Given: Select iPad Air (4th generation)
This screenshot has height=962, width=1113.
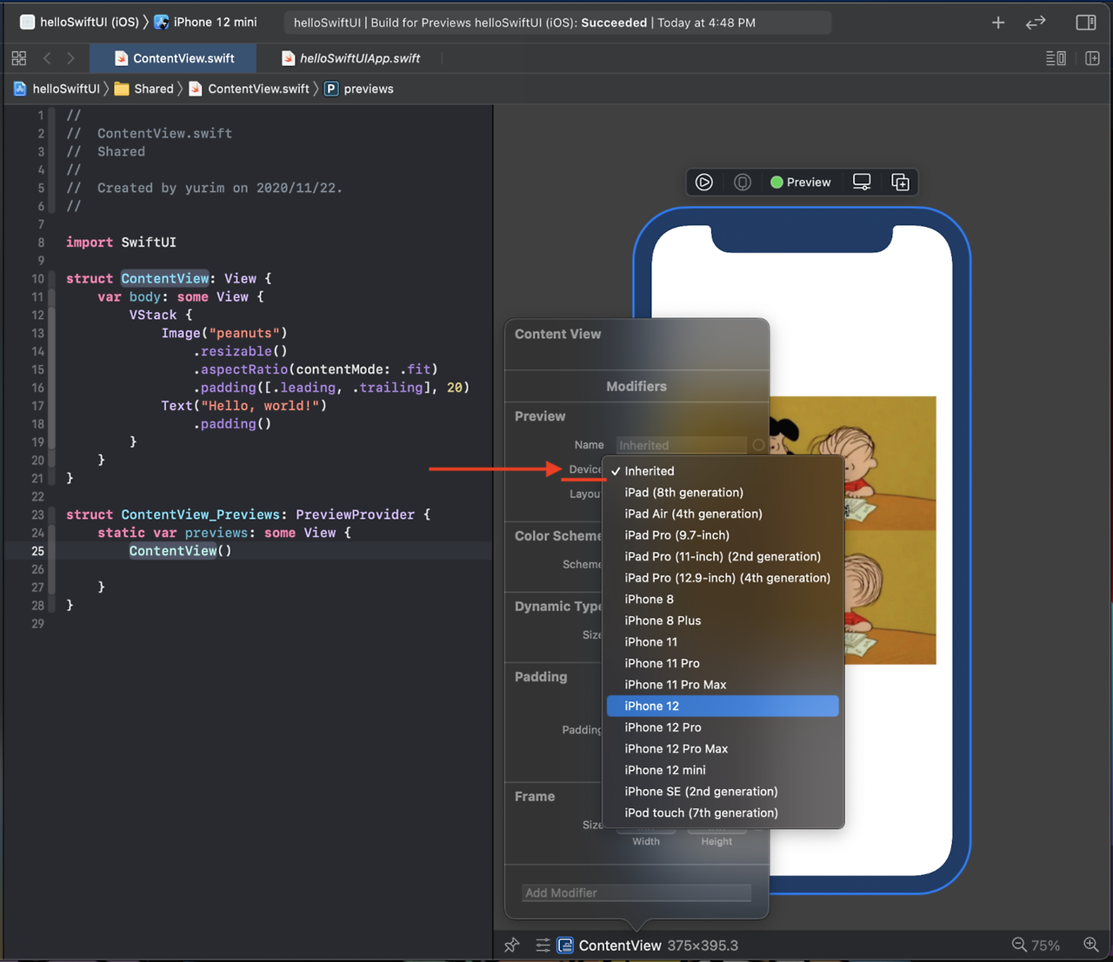Looking at the screenshot, I should [723, 514].
